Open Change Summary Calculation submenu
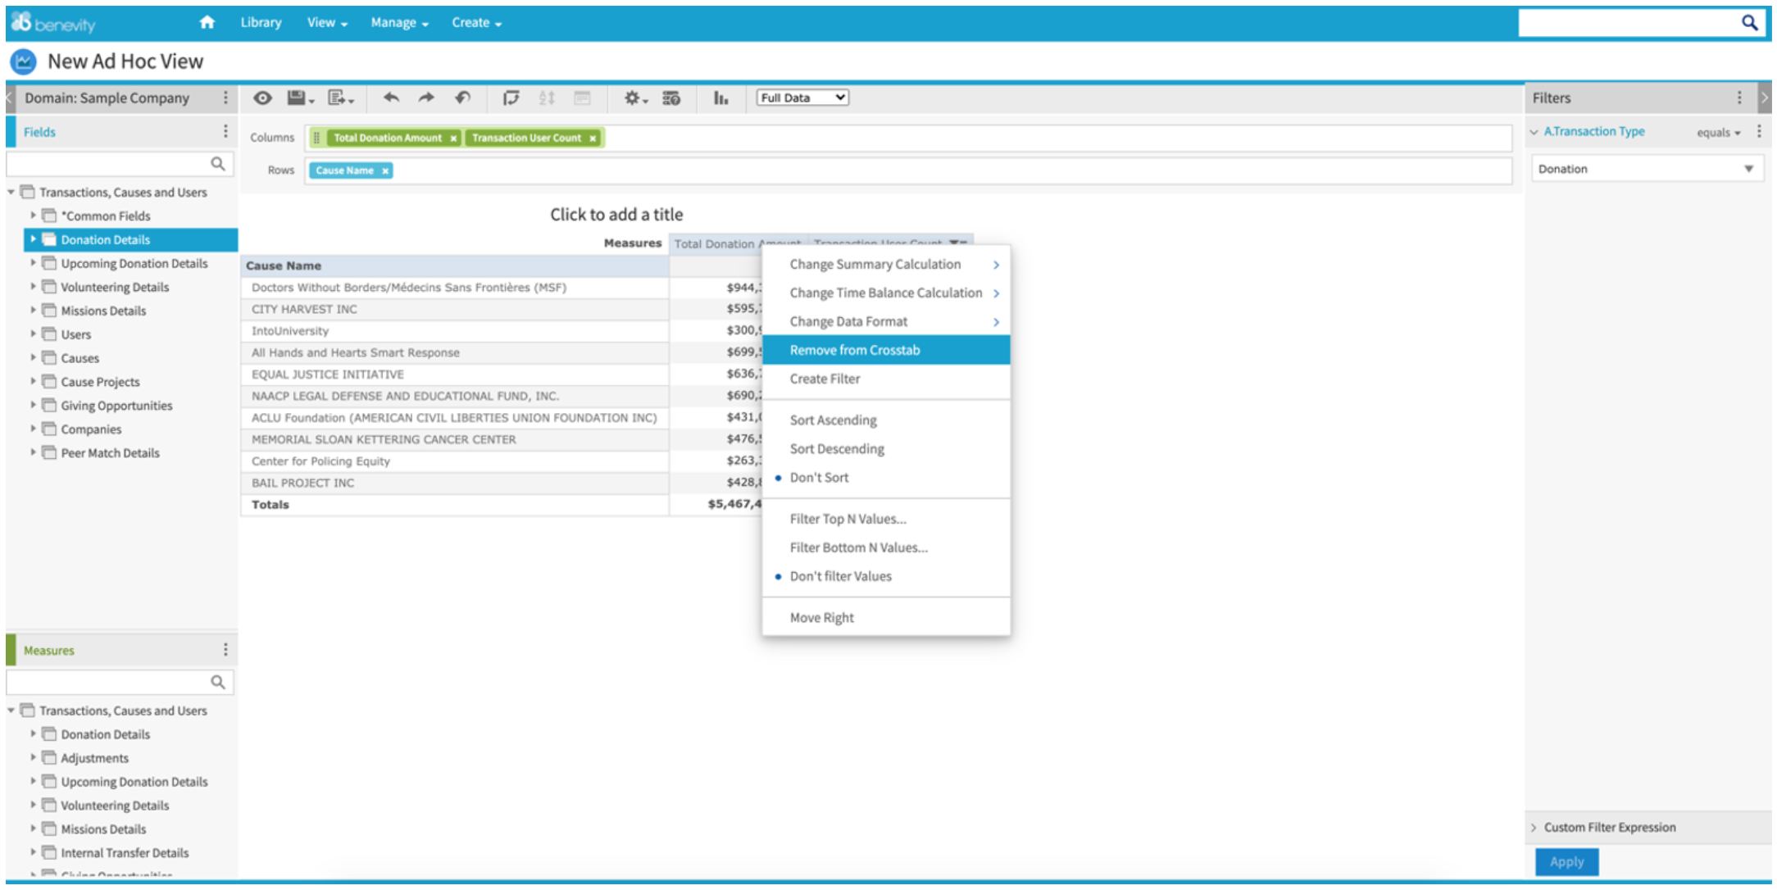Screen dimensions: 1777x890 pyautogui.click(x=886, y=264)
